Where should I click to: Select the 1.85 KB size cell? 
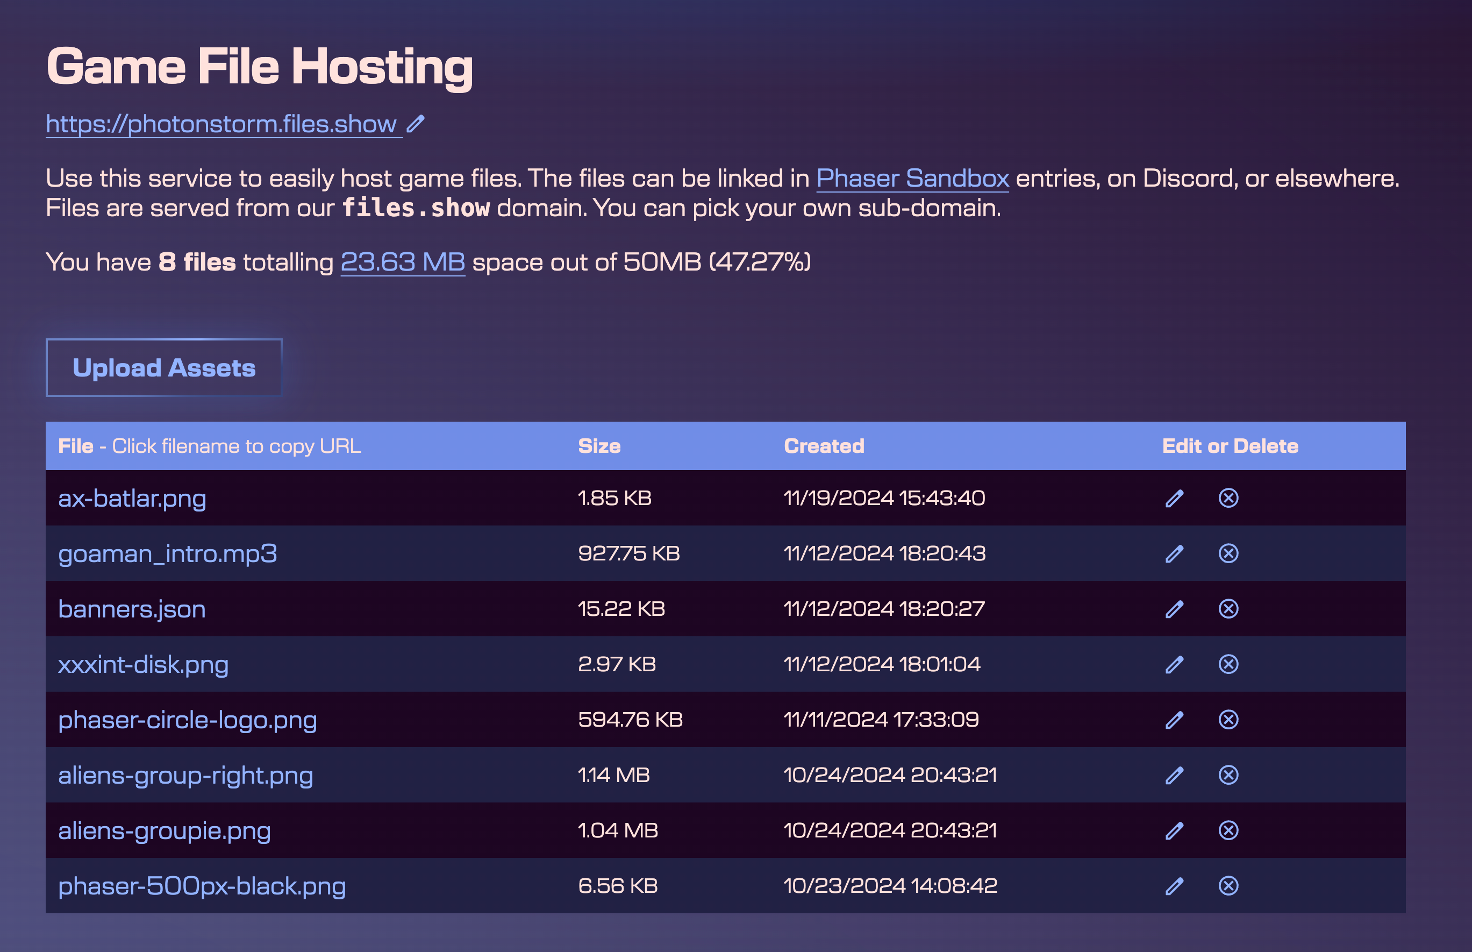(x=614, y=498)
